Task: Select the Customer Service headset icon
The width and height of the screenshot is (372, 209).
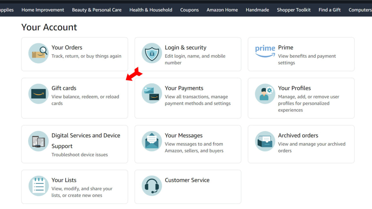Action: point(151,186)
